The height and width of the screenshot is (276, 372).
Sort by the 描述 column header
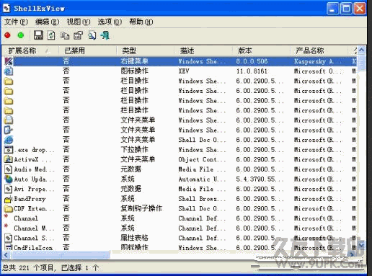pos(203,50)
